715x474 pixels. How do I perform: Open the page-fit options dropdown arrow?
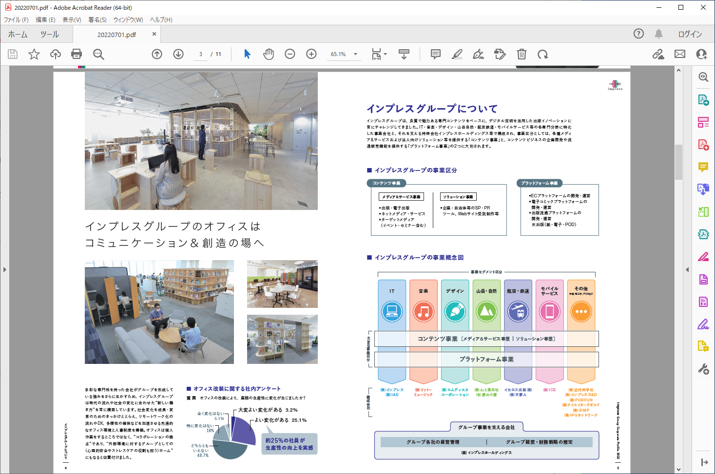385,54
